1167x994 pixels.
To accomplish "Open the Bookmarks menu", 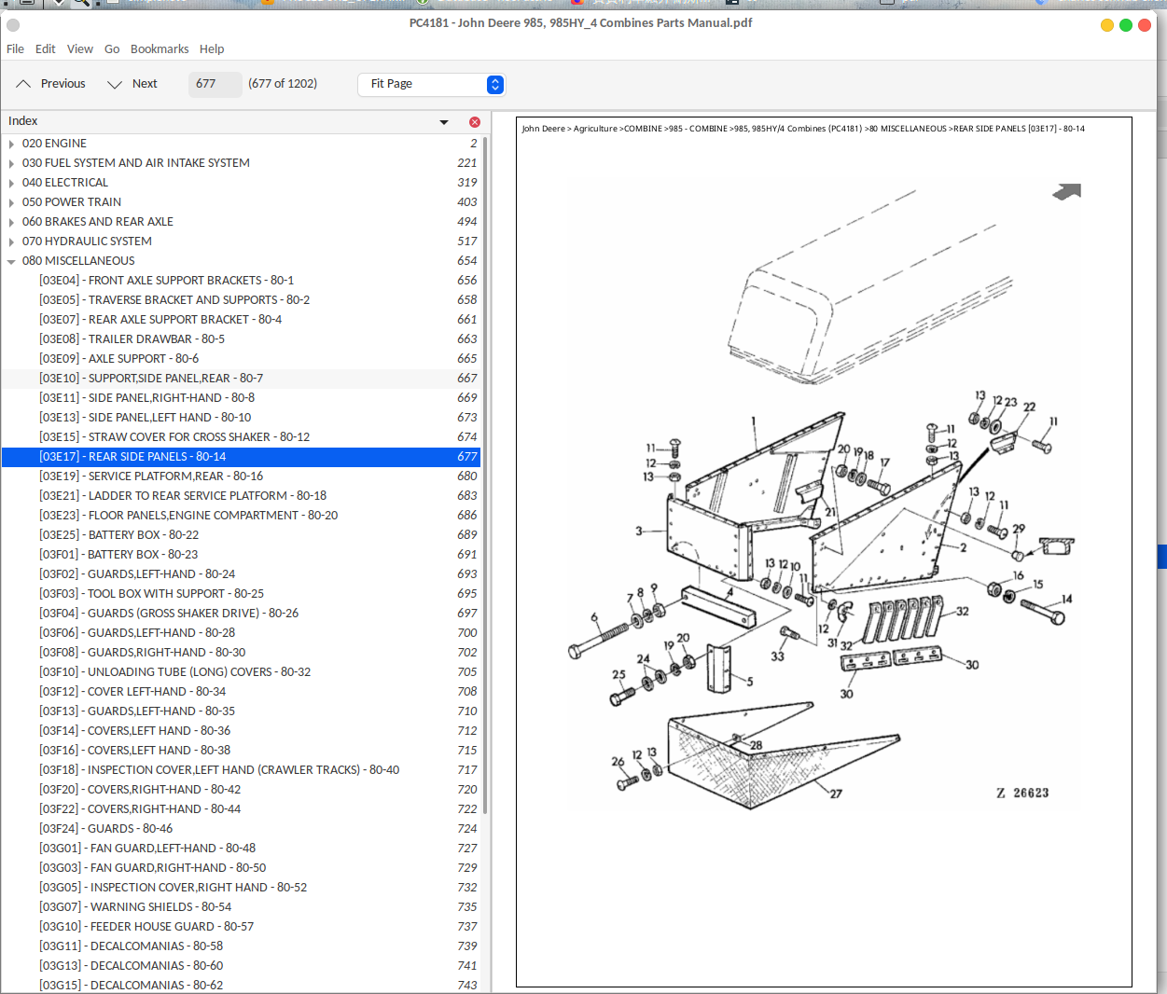I will (159, 49).
